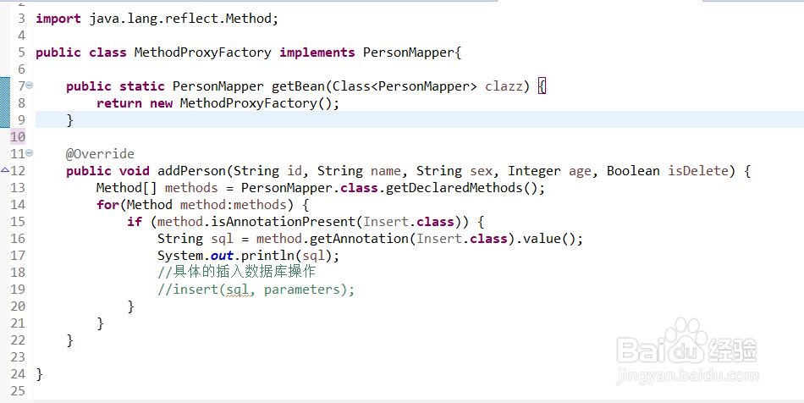
Task: Click the "id" parameter in addPerson
Action: click(x=295, y=171)
